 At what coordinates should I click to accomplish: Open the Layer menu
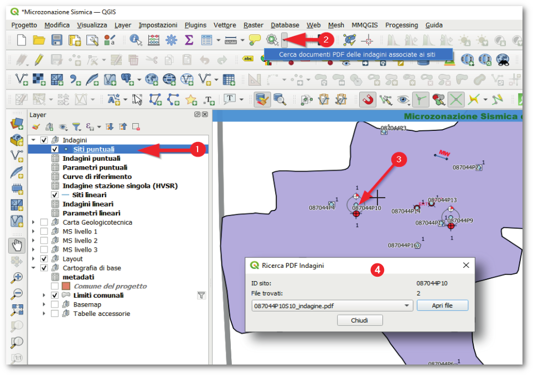123,25
